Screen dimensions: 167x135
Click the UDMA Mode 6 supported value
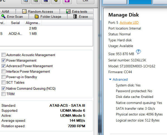(x=73, y=110)
